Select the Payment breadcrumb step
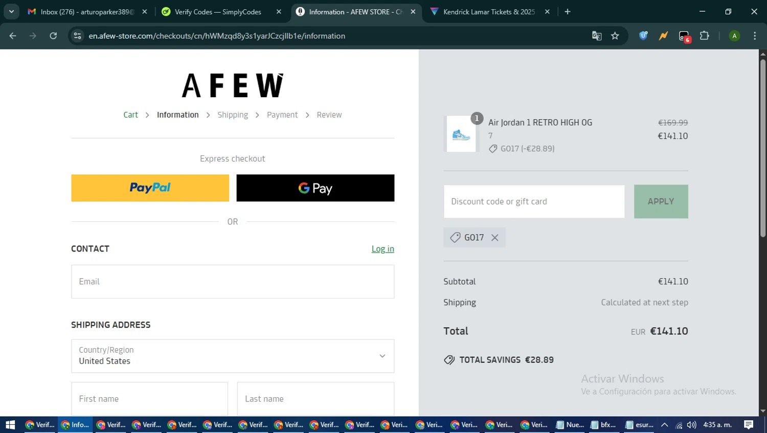 point(282,115)
